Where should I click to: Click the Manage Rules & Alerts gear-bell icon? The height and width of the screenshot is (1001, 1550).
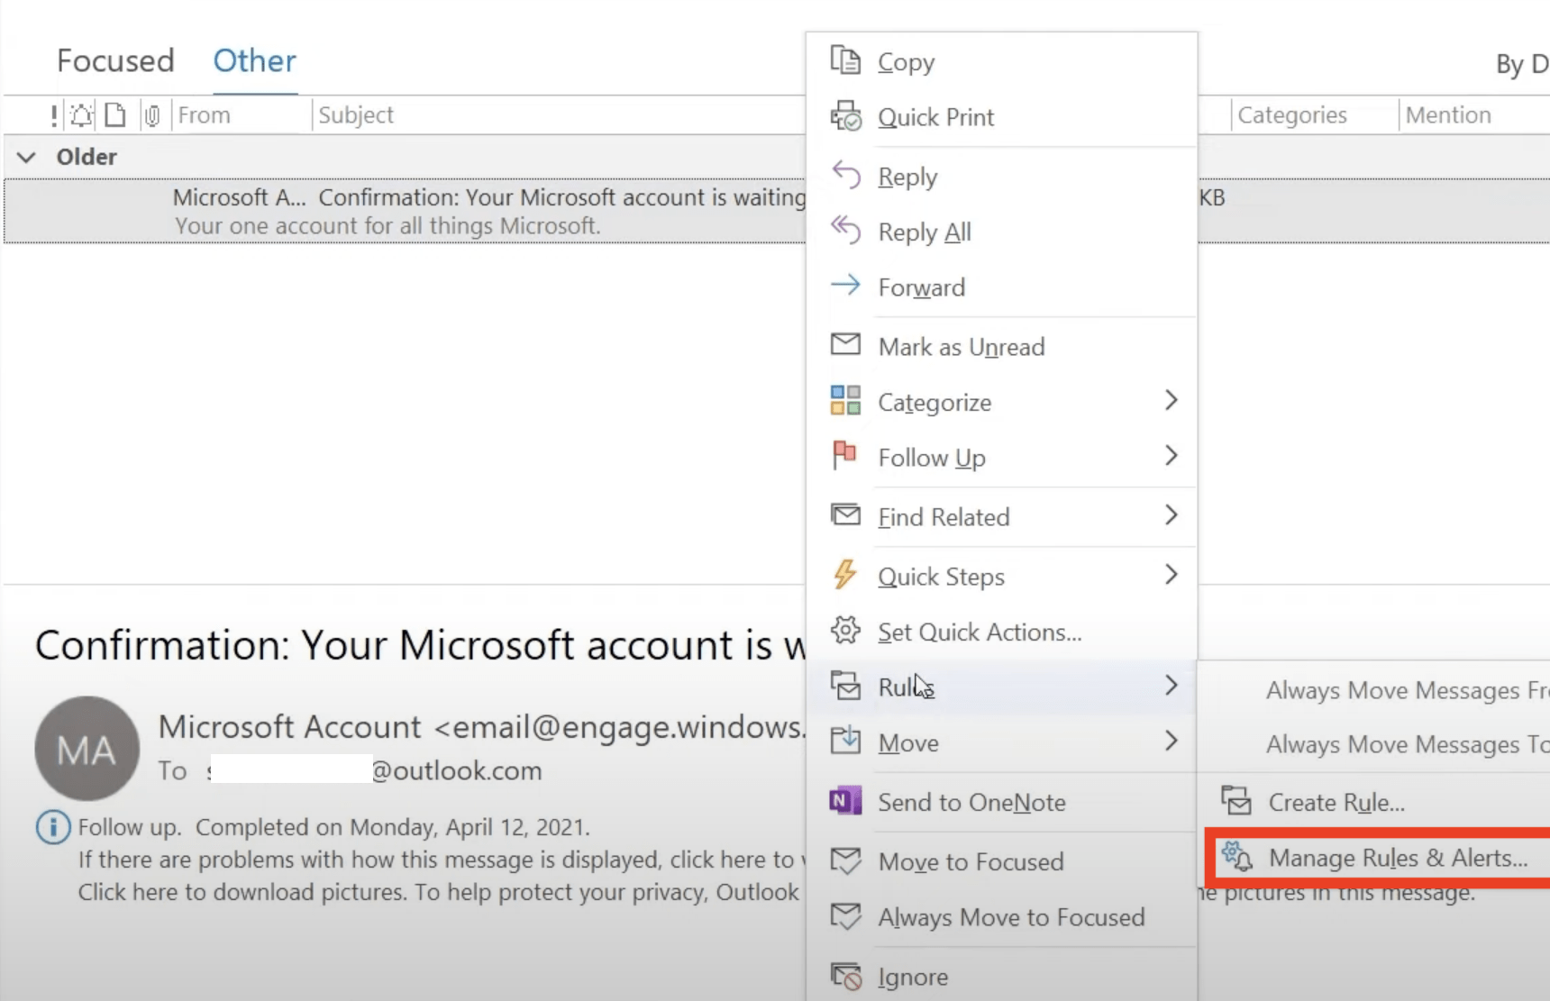click(x=1236, y=856)
